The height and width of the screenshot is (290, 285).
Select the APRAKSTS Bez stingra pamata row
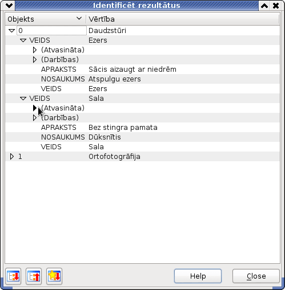tap(142, 128)
